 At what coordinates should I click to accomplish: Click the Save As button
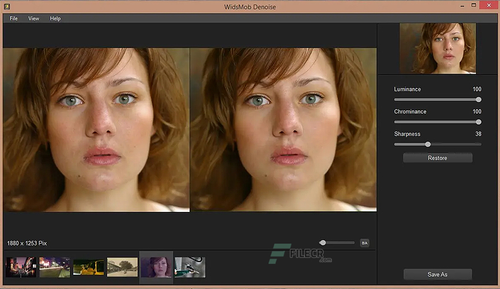(x=438, y=274)
